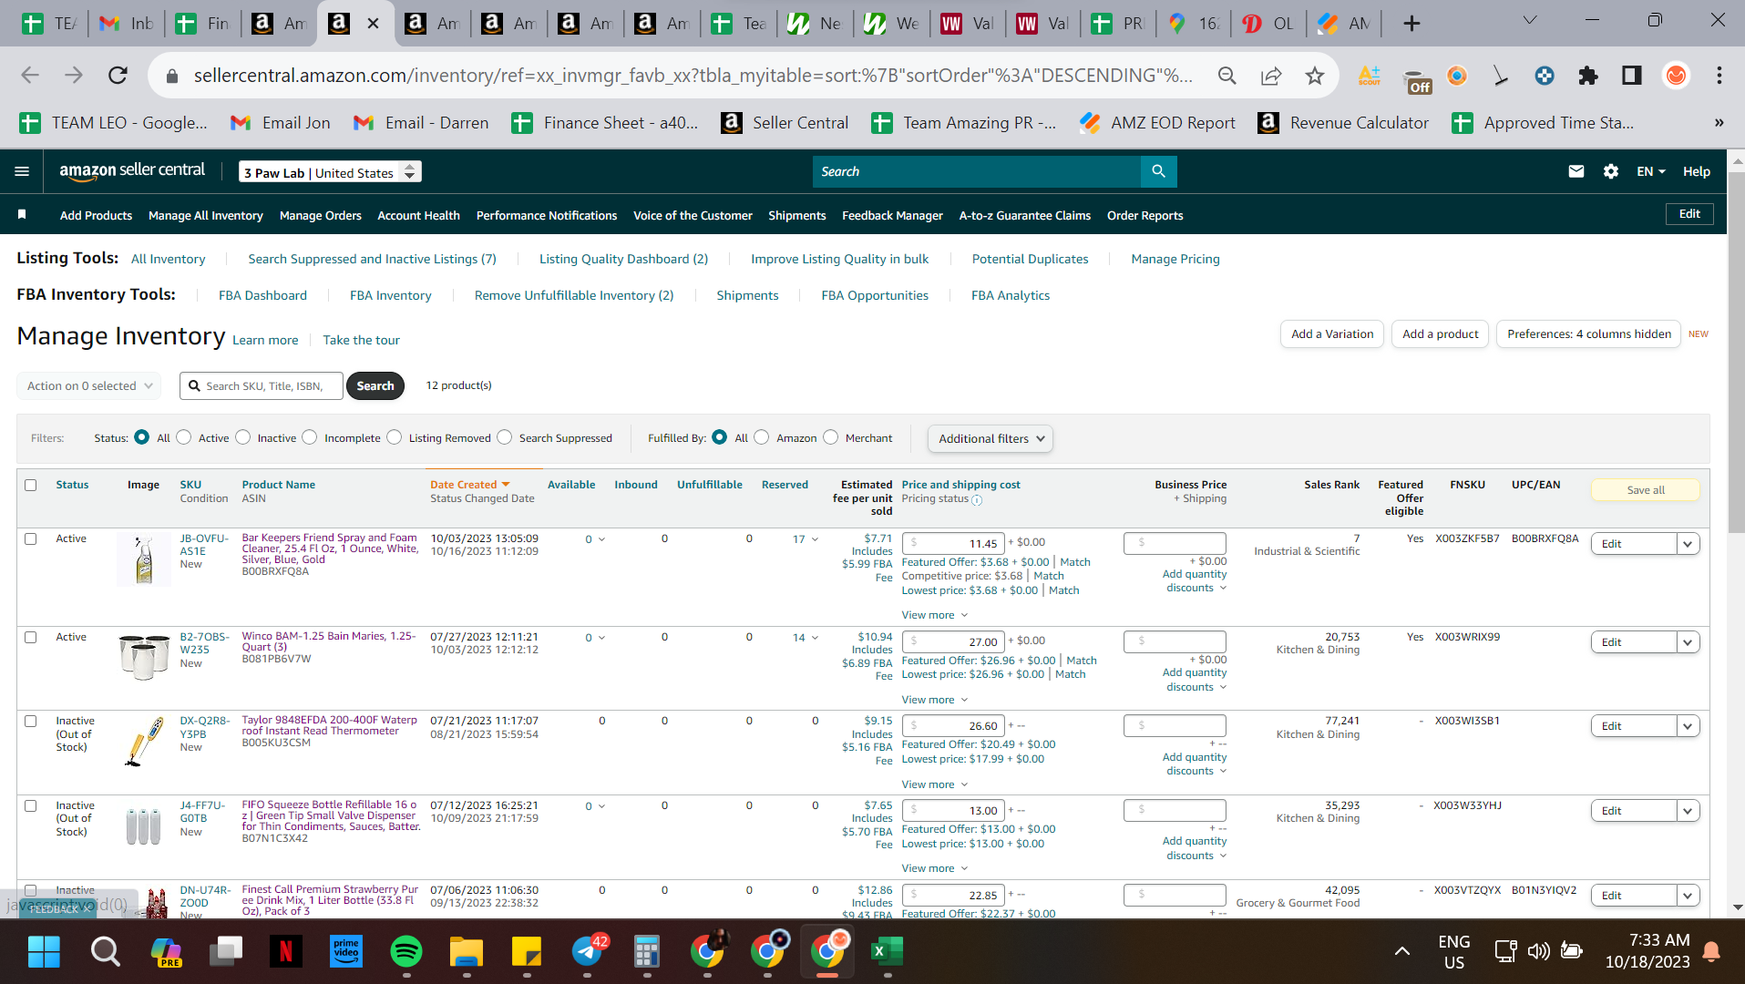Click the search magnifier button in header
The width and height of the screenshot is (1745, 984).
1158,171
